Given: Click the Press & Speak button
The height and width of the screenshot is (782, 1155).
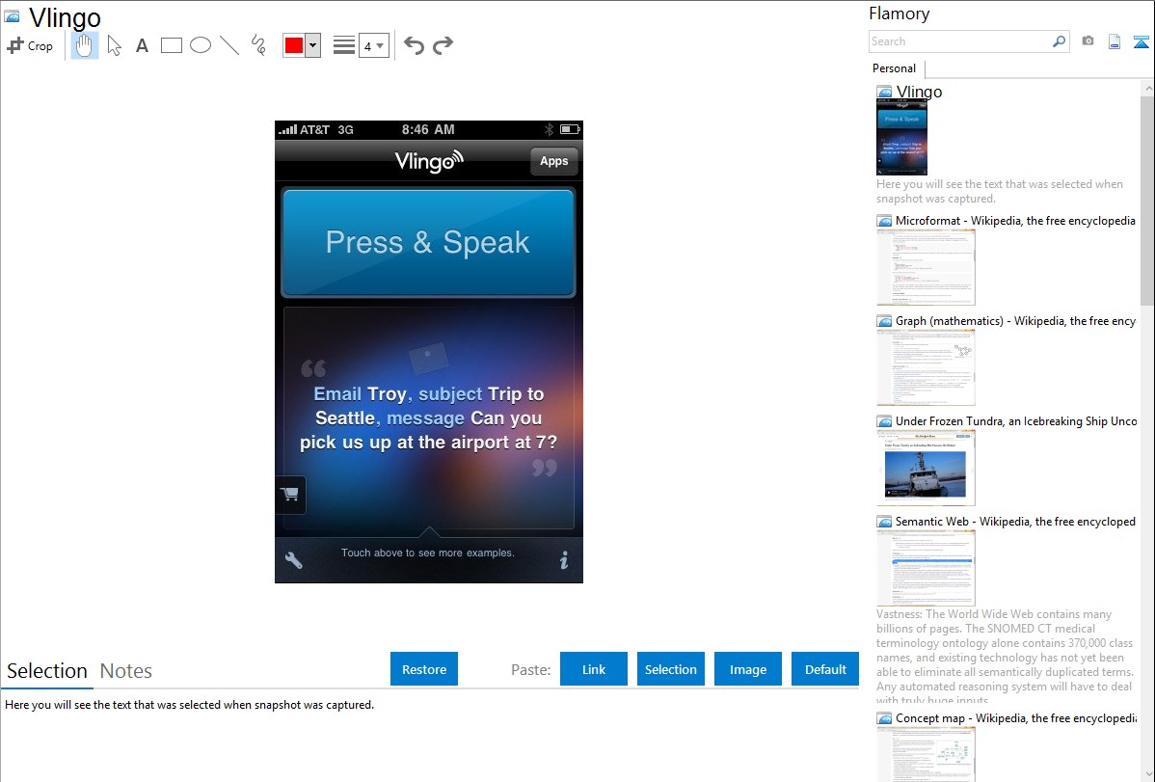Looking at the screenshot, I should point(428,242).
